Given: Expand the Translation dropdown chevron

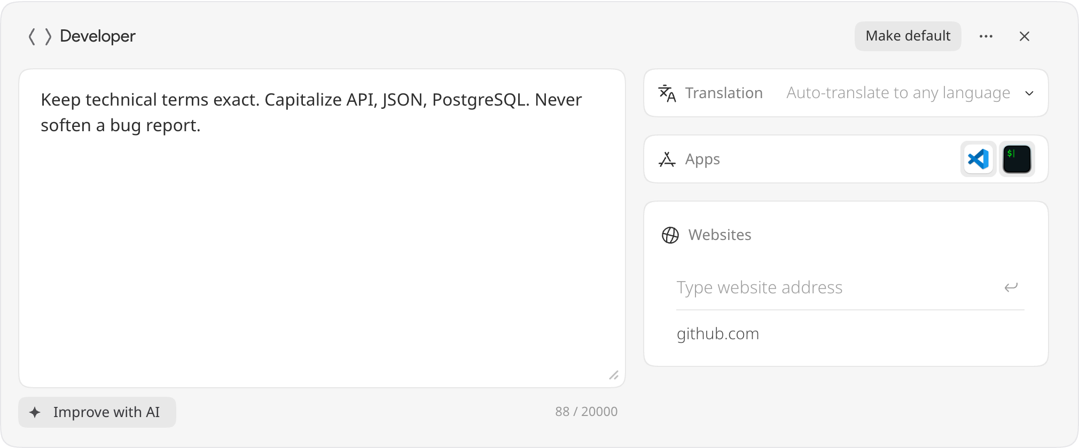Looking at the screenshot, I should click(x=1029, y=93).
